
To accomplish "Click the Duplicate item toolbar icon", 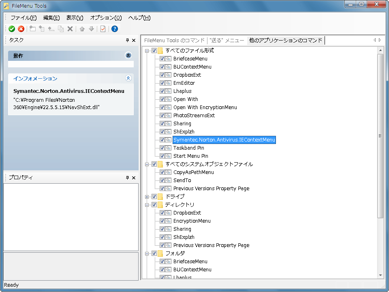I will [60, 29].
